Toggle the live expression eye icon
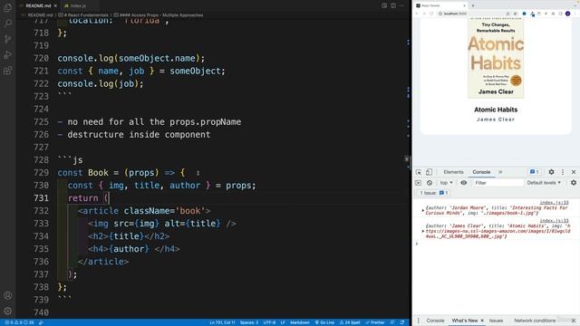Screen dimensions: 580x326 point(463,183)
